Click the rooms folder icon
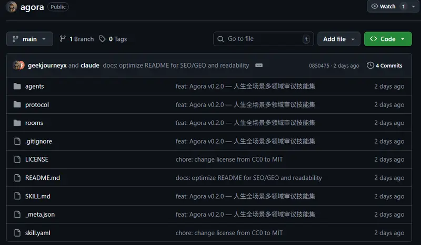This screenshot has height=245, width=421. (17, 123)
